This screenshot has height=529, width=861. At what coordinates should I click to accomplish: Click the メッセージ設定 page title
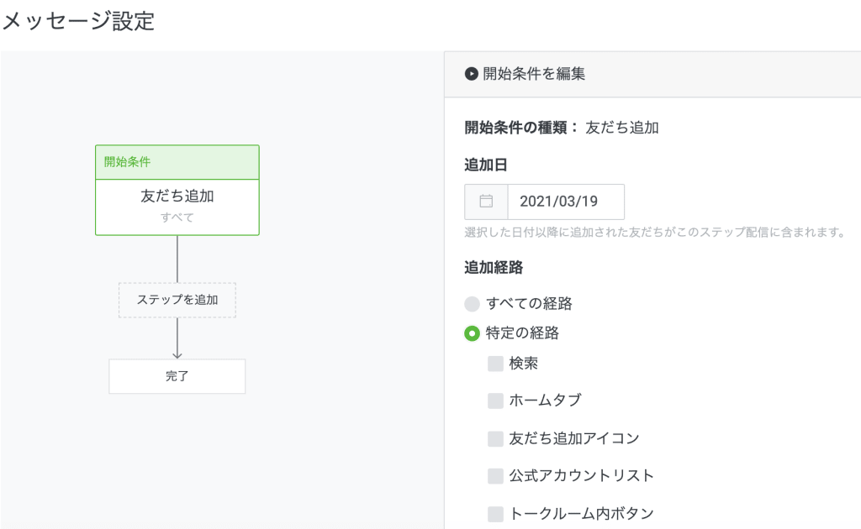tap(78, 21)
